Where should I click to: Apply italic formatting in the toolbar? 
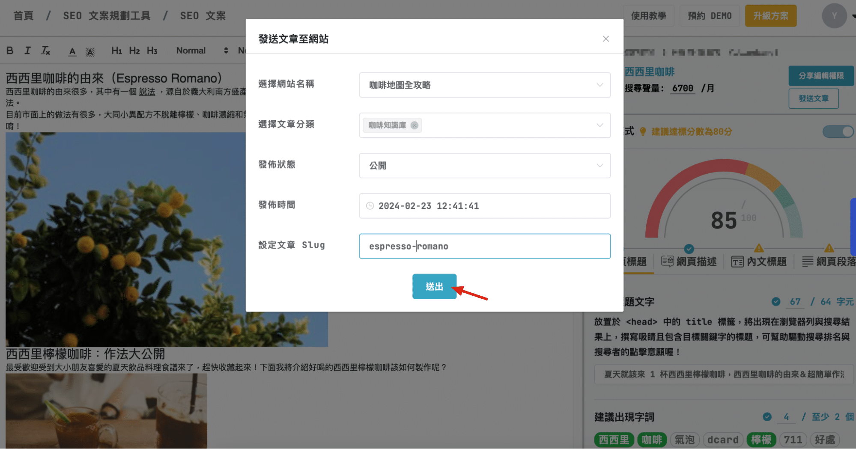click(x=27, y=51)
